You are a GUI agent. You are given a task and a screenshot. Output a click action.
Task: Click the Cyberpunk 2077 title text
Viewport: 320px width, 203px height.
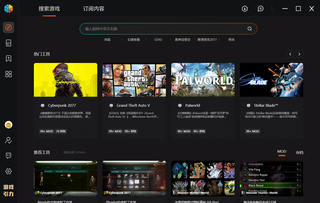(x=62, y=106)
